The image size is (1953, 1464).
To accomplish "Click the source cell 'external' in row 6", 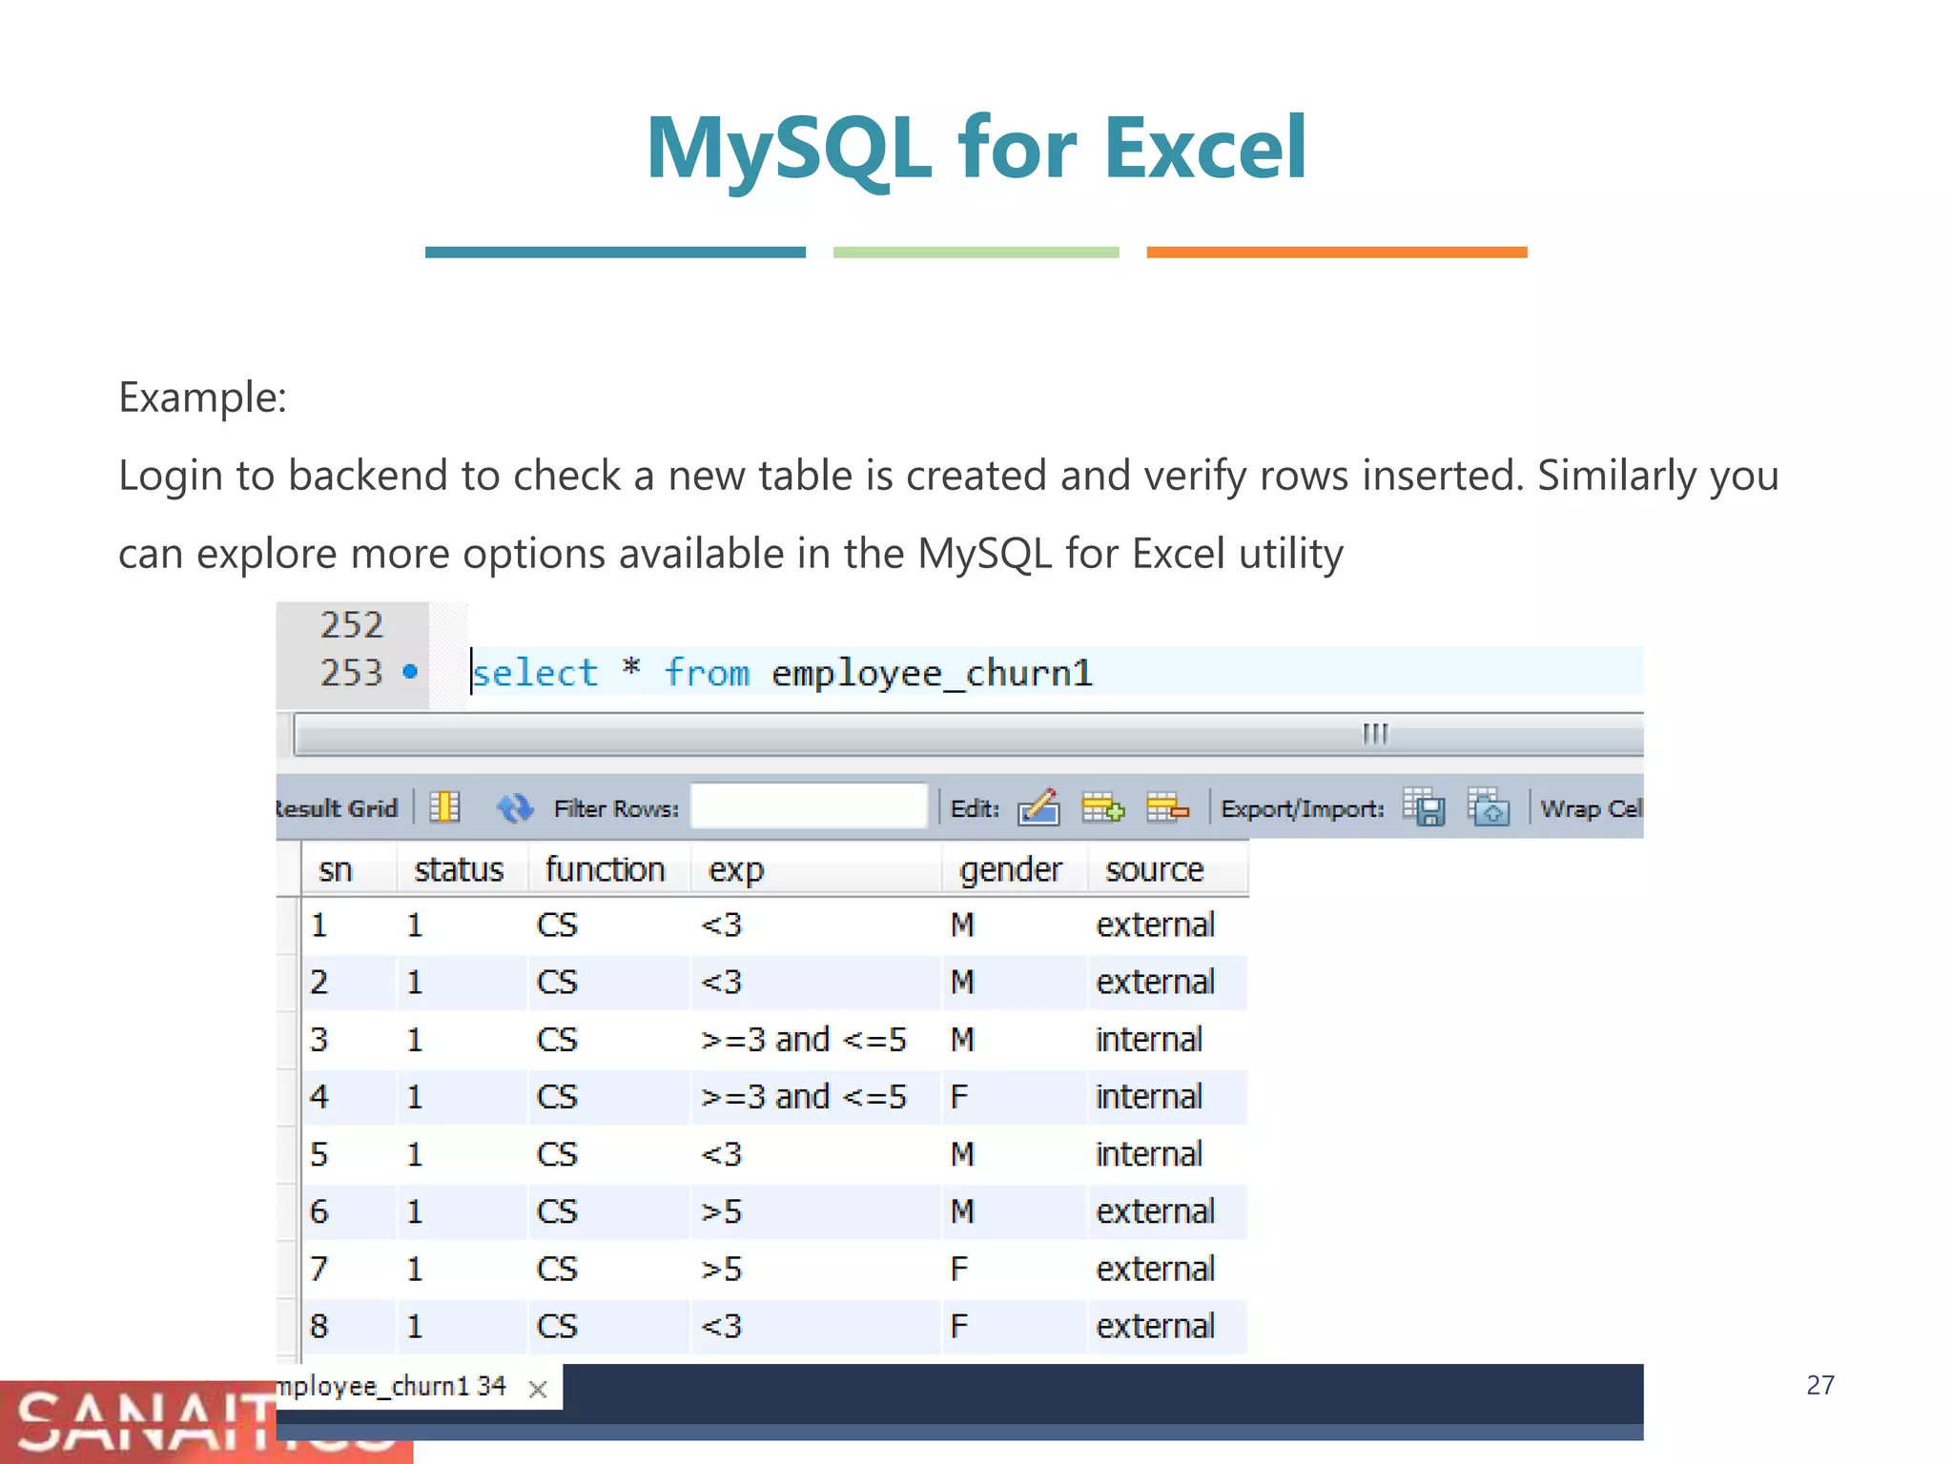I will 1168,1212.
